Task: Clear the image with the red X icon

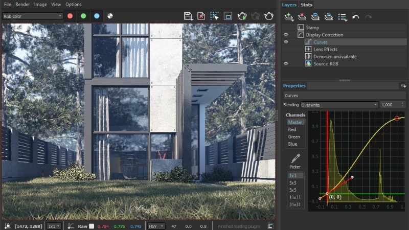Action: pos(201,16)
